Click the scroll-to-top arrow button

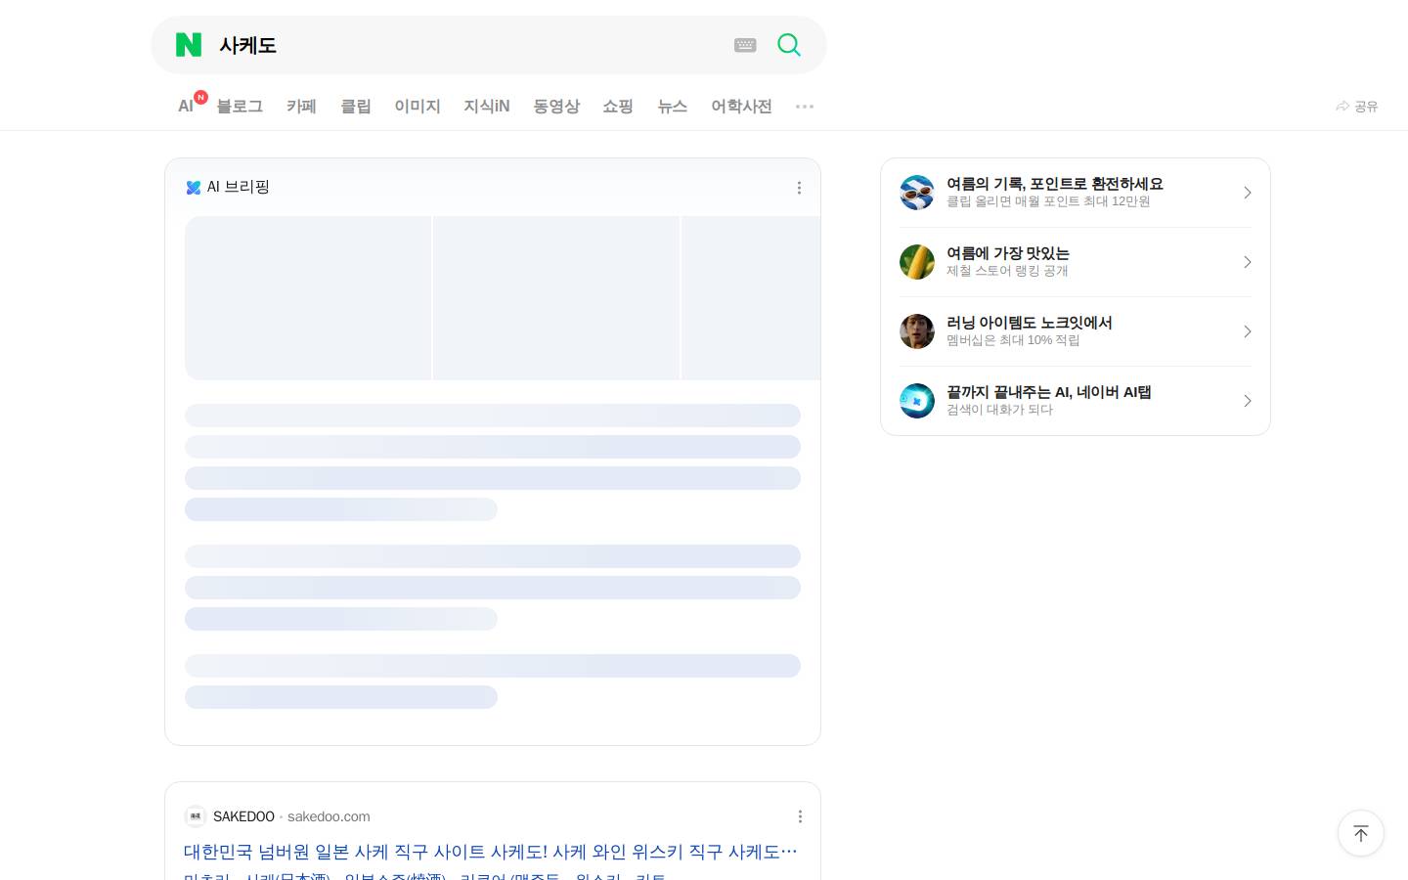coord(1361,833)
